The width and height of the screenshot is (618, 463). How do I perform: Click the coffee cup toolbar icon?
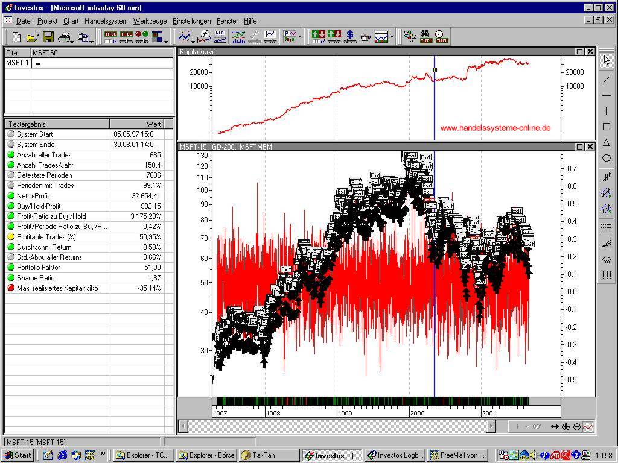365,37
